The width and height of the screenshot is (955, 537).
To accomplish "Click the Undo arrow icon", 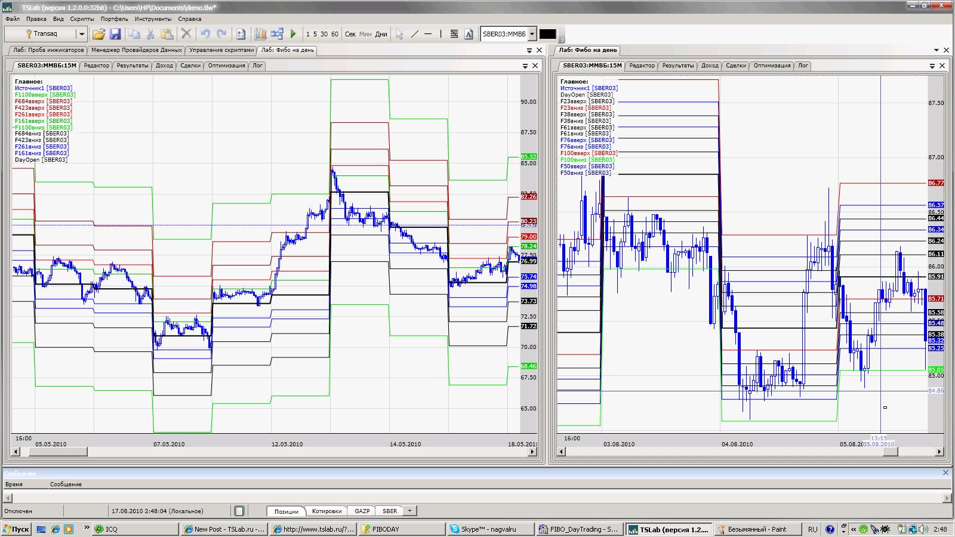I will (205, 34).
